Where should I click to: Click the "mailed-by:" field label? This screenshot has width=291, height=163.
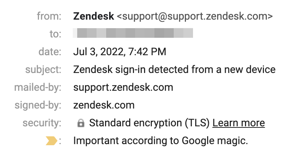tap(37, 87)
